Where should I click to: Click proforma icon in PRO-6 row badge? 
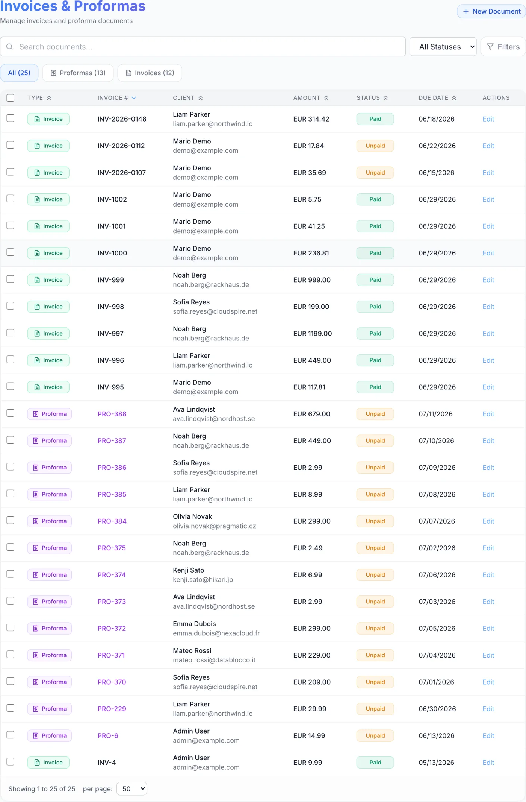tap(36, 735)
